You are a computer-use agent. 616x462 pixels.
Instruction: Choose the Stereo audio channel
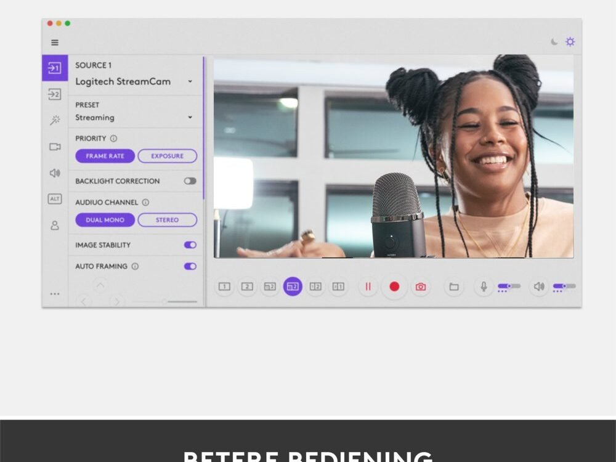coord(167,220)
